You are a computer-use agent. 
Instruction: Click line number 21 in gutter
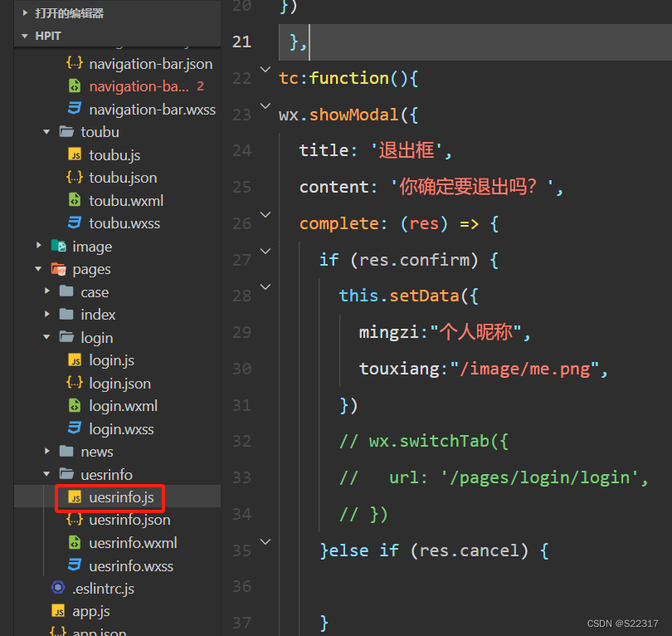tap(241, 42)
